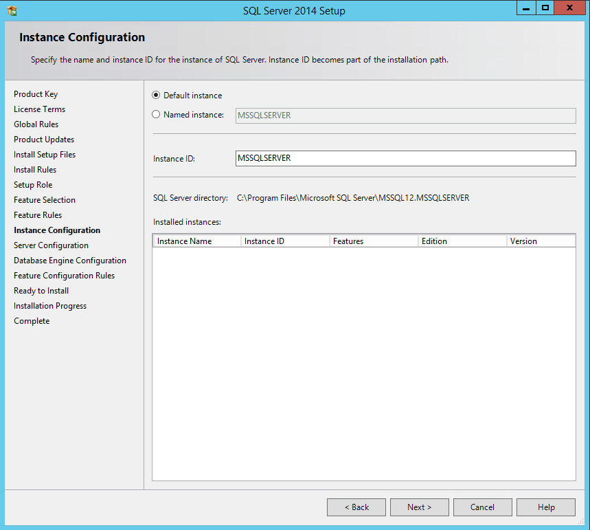
Task: Sort by Instance Name column header
Action: pyautogui.click(x=196, y=241)
